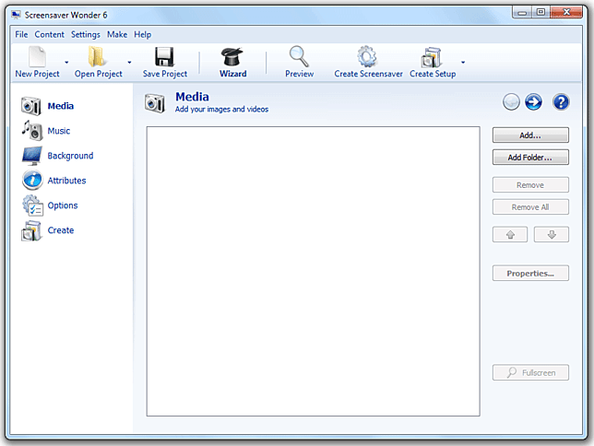Click the Preview toolbar label
Screen dimensions: 594x446
click(x=299, y=74)
